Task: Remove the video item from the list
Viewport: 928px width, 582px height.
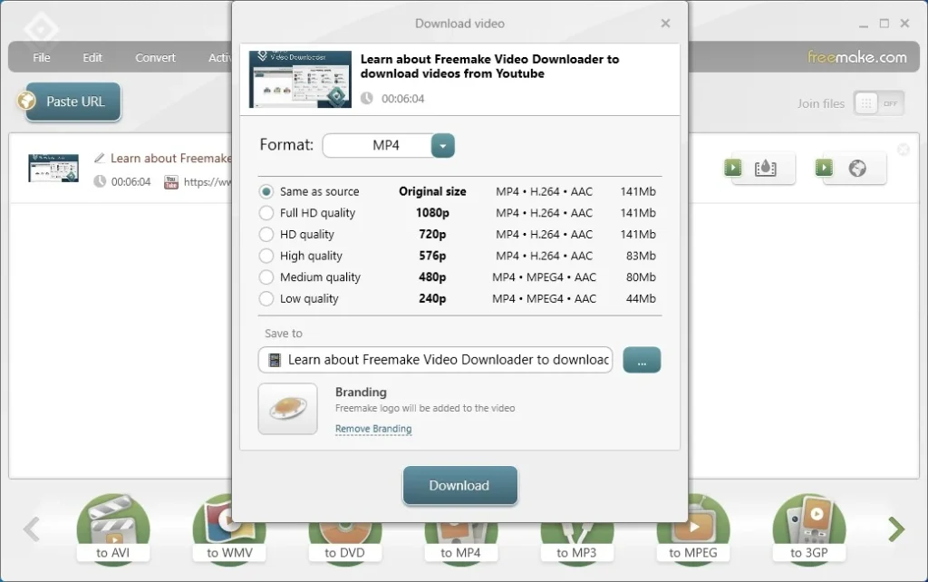Action: coord(904,150)
